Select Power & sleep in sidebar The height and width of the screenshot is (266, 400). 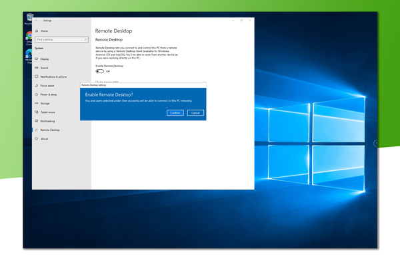[x=49, y=94]
